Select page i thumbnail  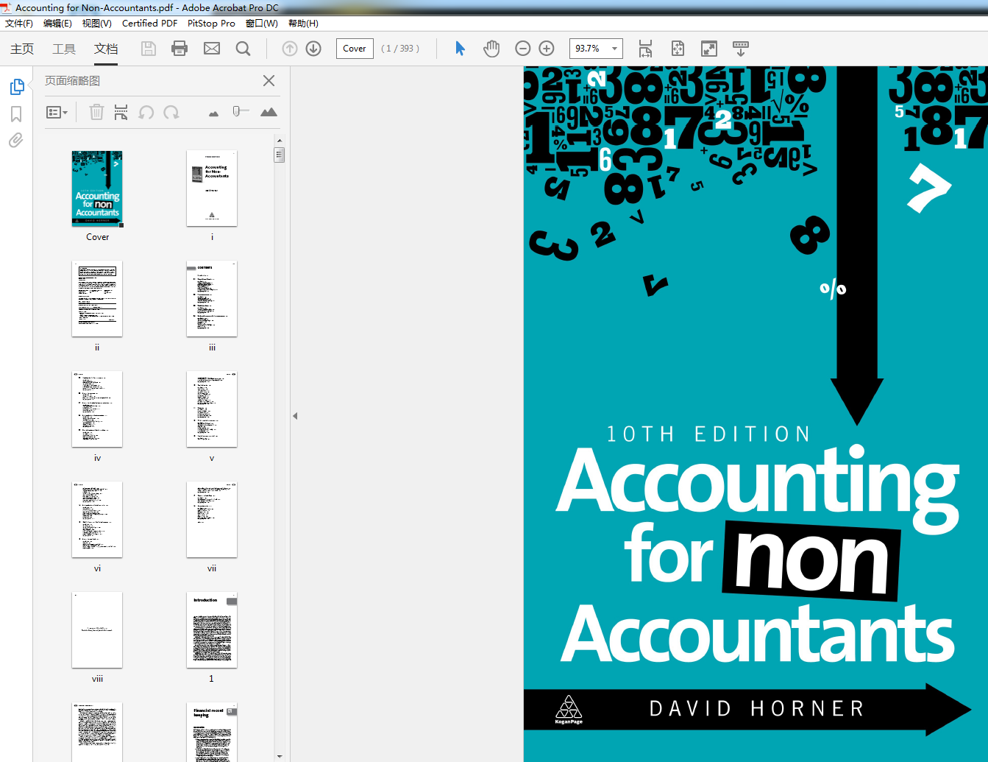coord(212,188)
